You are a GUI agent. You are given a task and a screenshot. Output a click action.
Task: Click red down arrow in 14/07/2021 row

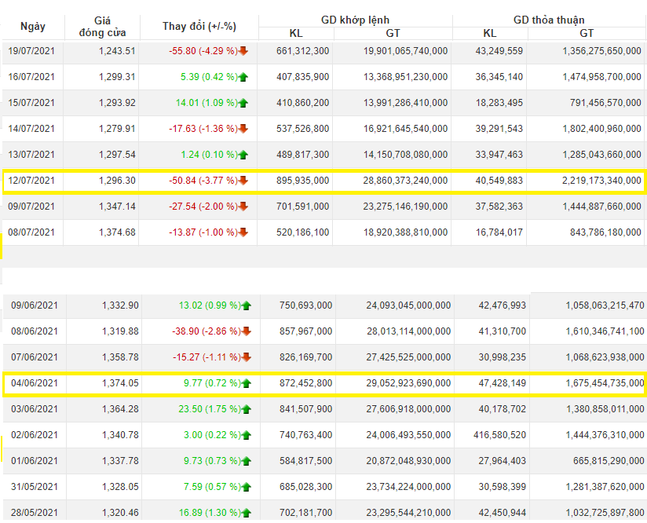tap(243, 129)
